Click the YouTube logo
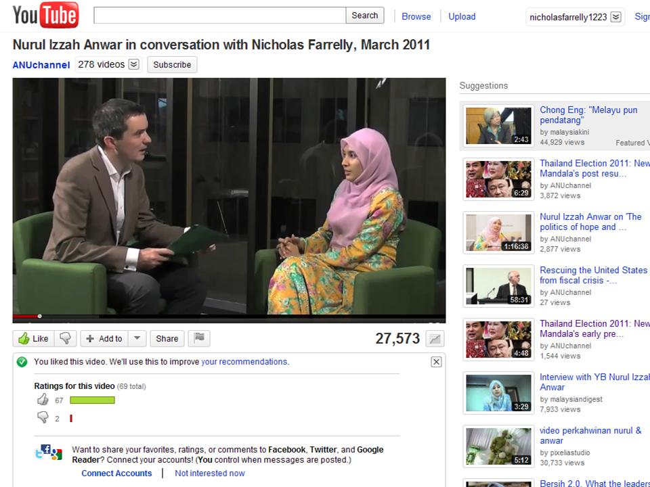This screenshot has width=650, height=487. [x=45, y=16]
